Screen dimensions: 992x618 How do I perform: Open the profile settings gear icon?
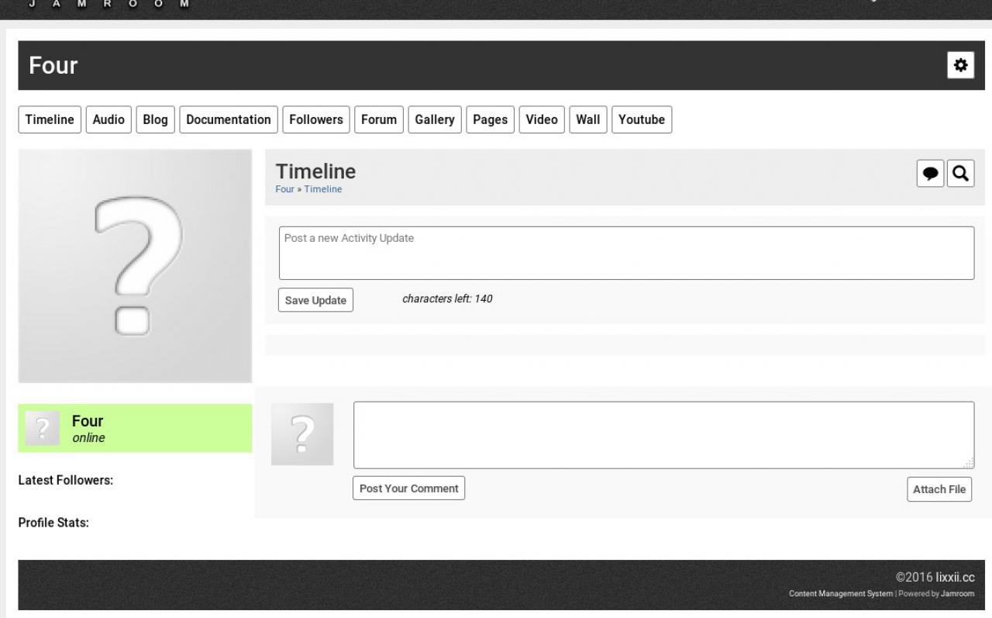pos(960,66)
